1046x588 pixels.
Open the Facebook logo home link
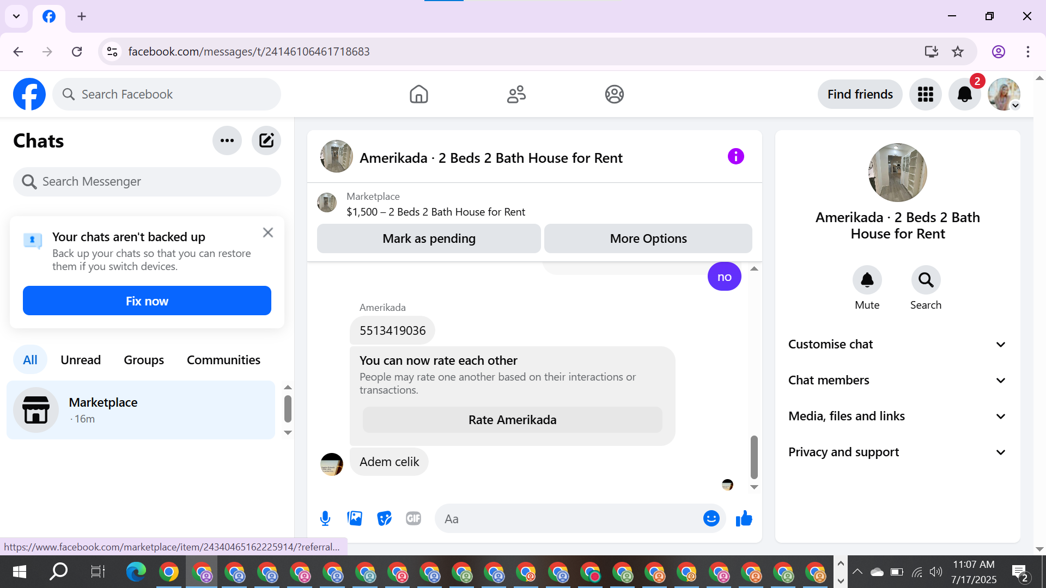point(29,94)
